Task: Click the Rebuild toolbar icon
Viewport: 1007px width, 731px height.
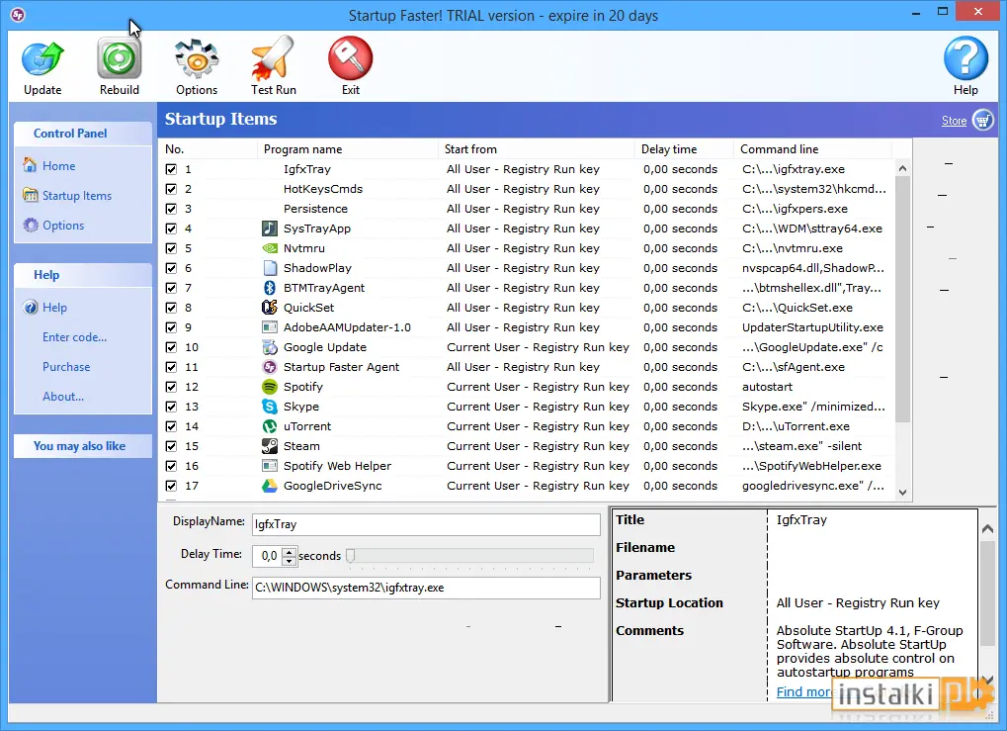Action: [x=120, y=59]
